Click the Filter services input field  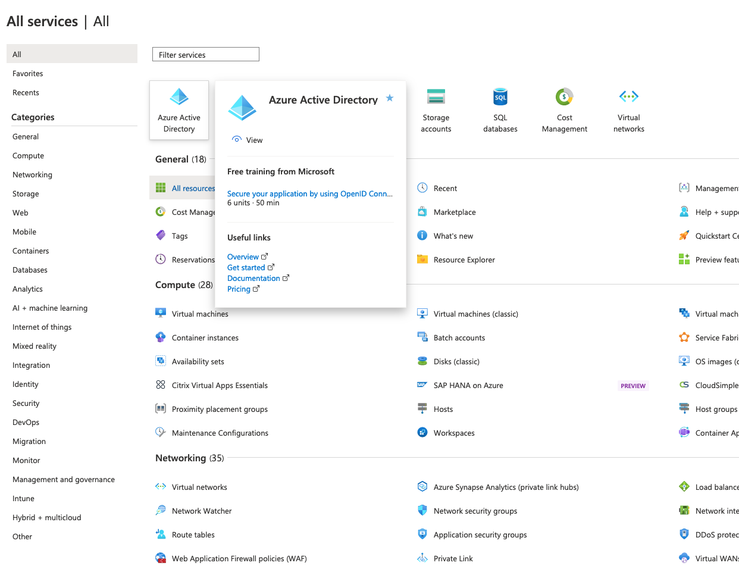206,54
